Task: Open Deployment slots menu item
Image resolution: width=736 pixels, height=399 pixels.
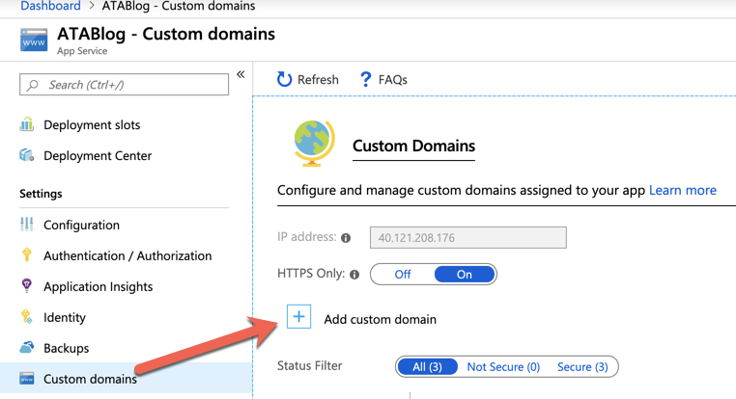Action: [x=92, y=125]
